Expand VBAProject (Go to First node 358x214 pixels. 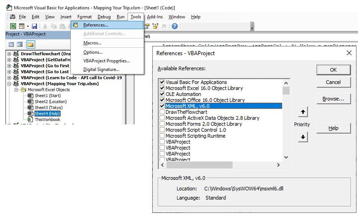[9, 66]
